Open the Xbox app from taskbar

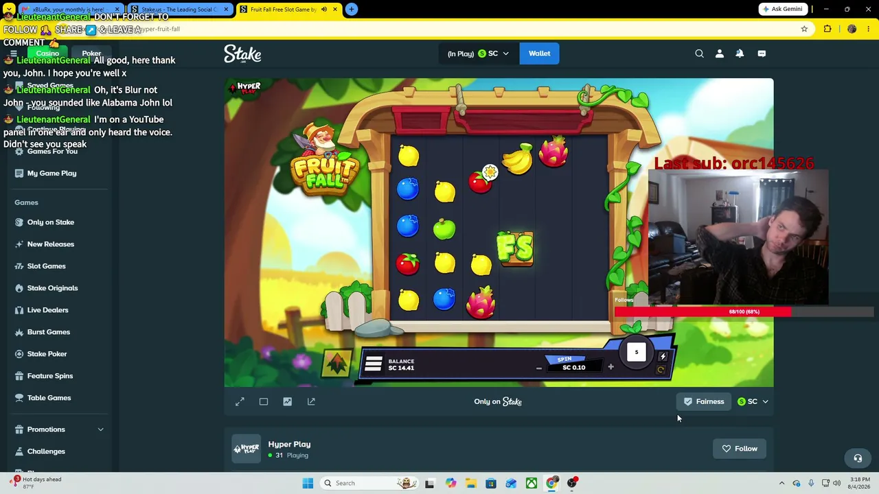pyautogui.click(x=532, y=483)
